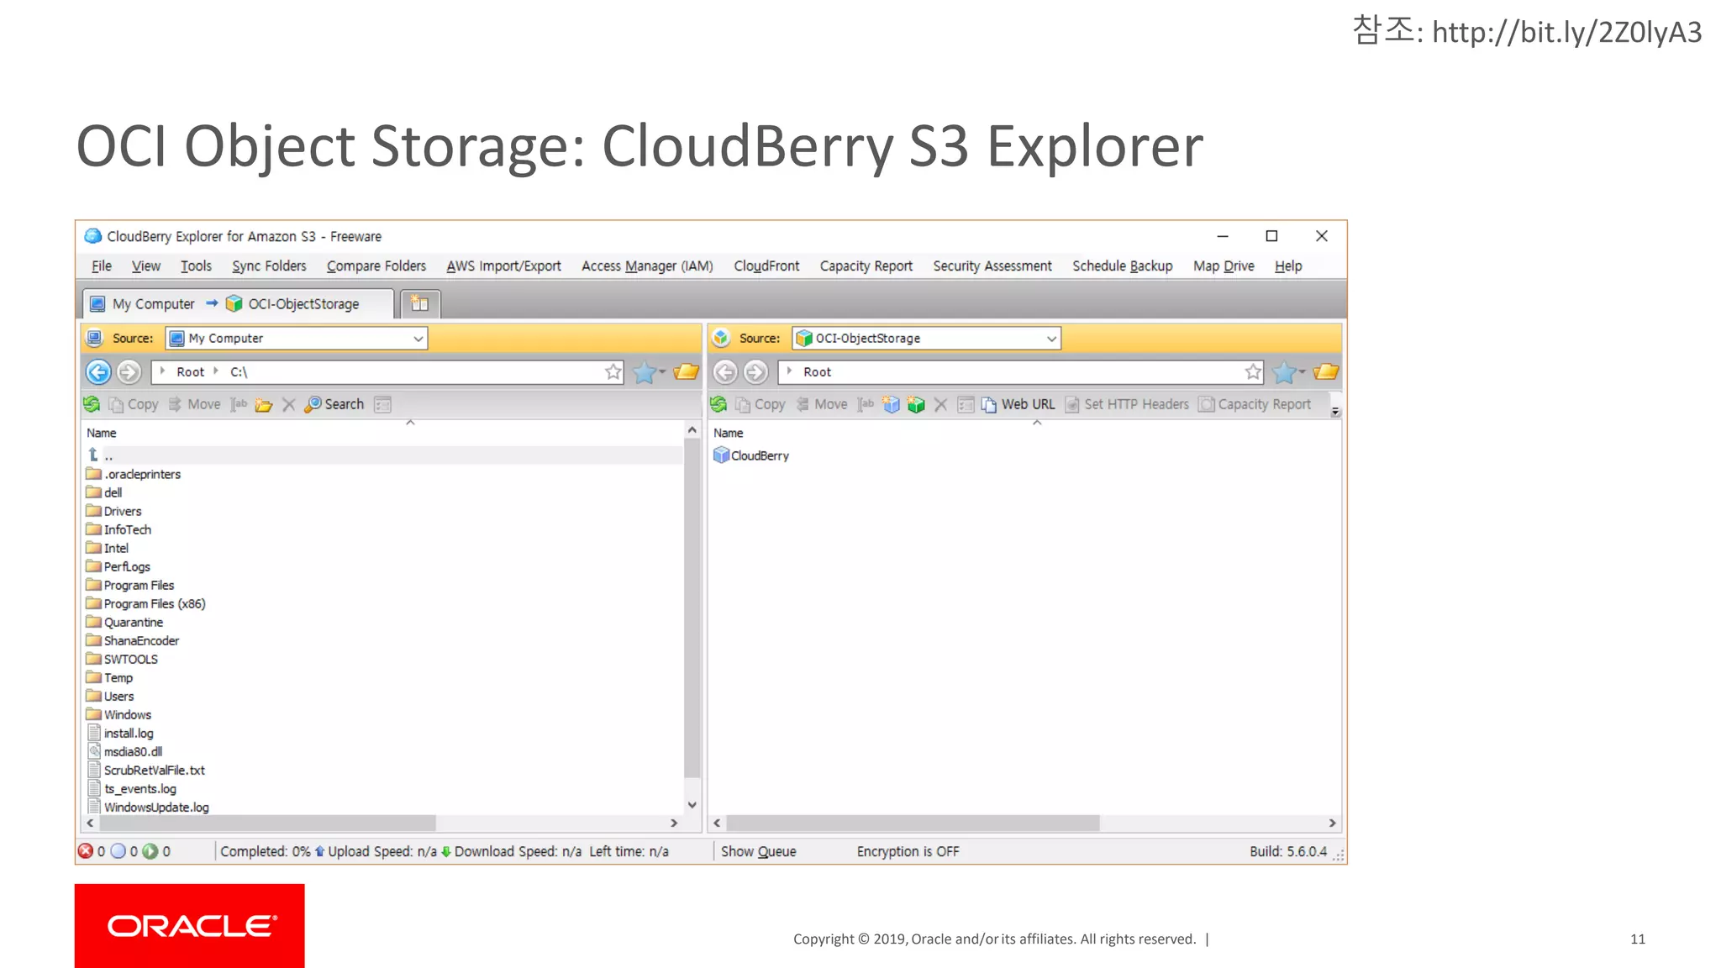Click the left pane horizontal scrollbar thumb
Image resolution: width=1721 pixels, height=968 pixels.
267,823
